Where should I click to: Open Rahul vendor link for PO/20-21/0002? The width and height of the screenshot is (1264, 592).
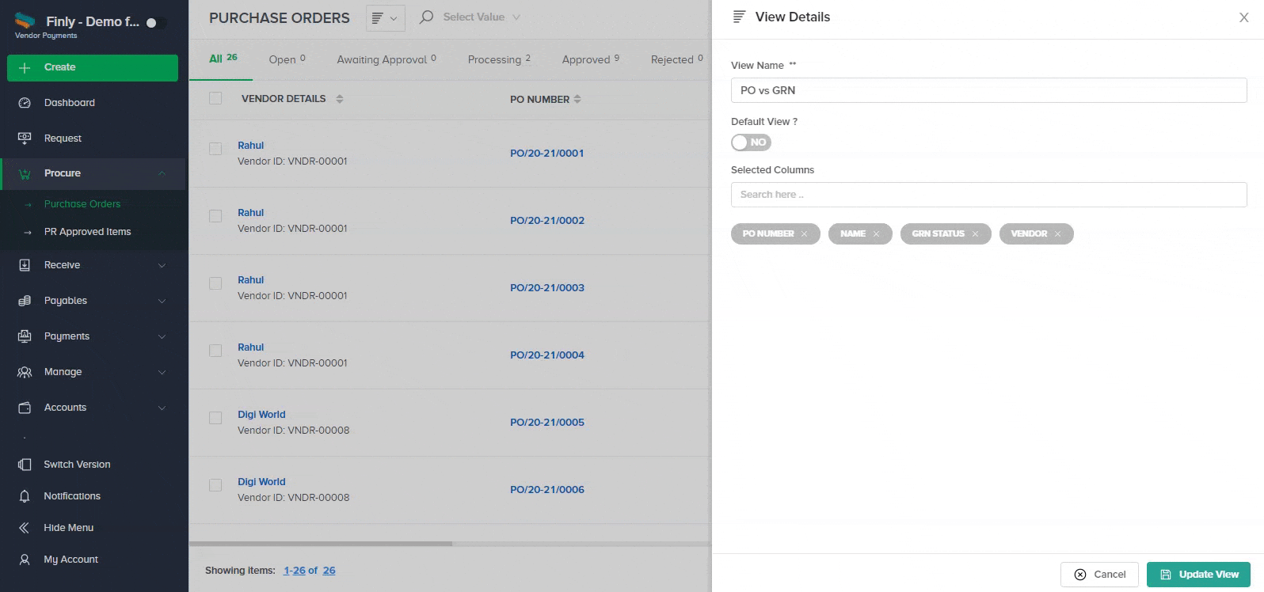coord(250,213)
